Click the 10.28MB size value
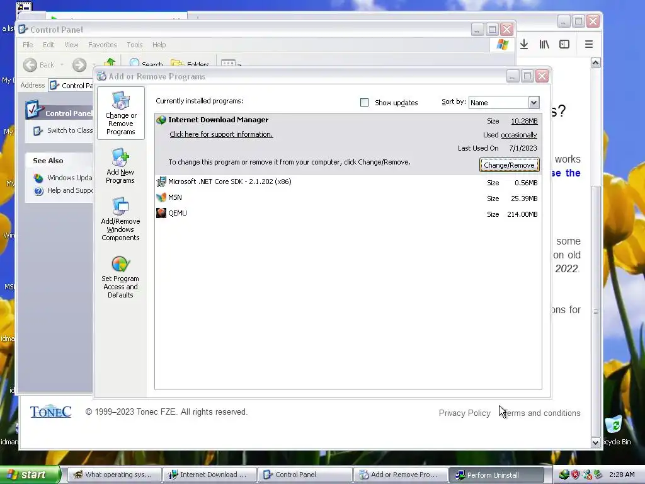Image resolution: width=645 pixels, height=484 pixels. (524, 121)
